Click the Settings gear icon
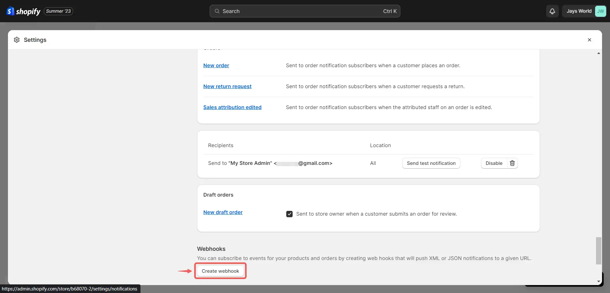This screenshot has height=293, width=610. click(17, 40)
